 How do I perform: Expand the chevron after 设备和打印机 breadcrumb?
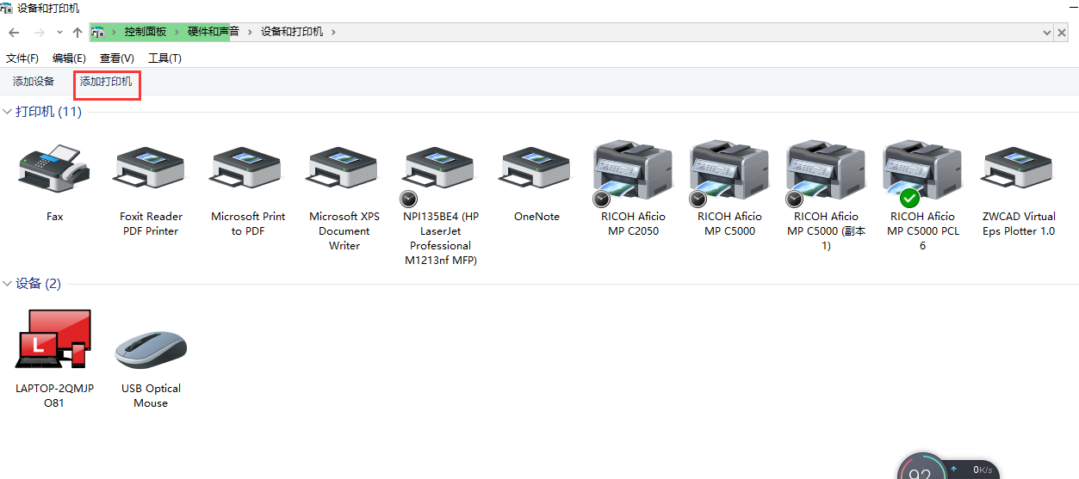[333, 32]
